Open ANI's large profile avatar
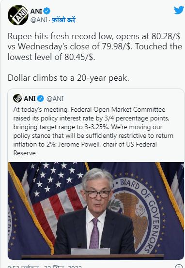Viewport: 185px width, 268px height. click(18, 15)
